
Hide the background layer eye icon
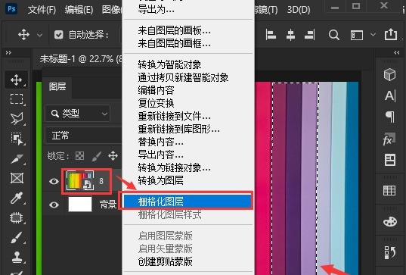pos(54,205)
